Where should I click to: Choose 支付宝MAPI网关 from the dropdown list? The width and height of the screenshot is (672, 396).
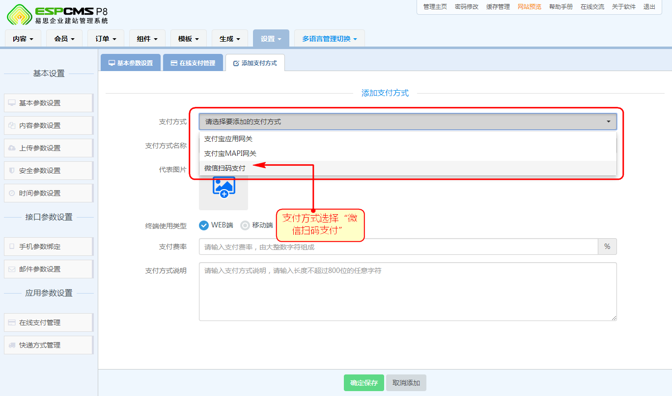point(408,153)
